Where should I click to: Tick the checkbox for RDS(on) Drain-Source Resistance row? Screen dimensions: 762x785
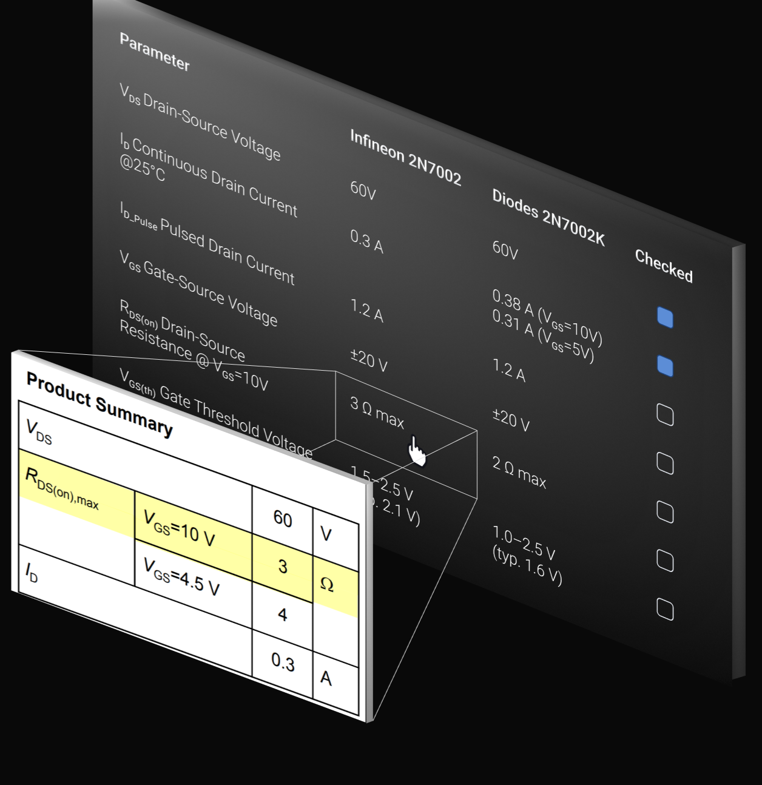click(665, 512)
